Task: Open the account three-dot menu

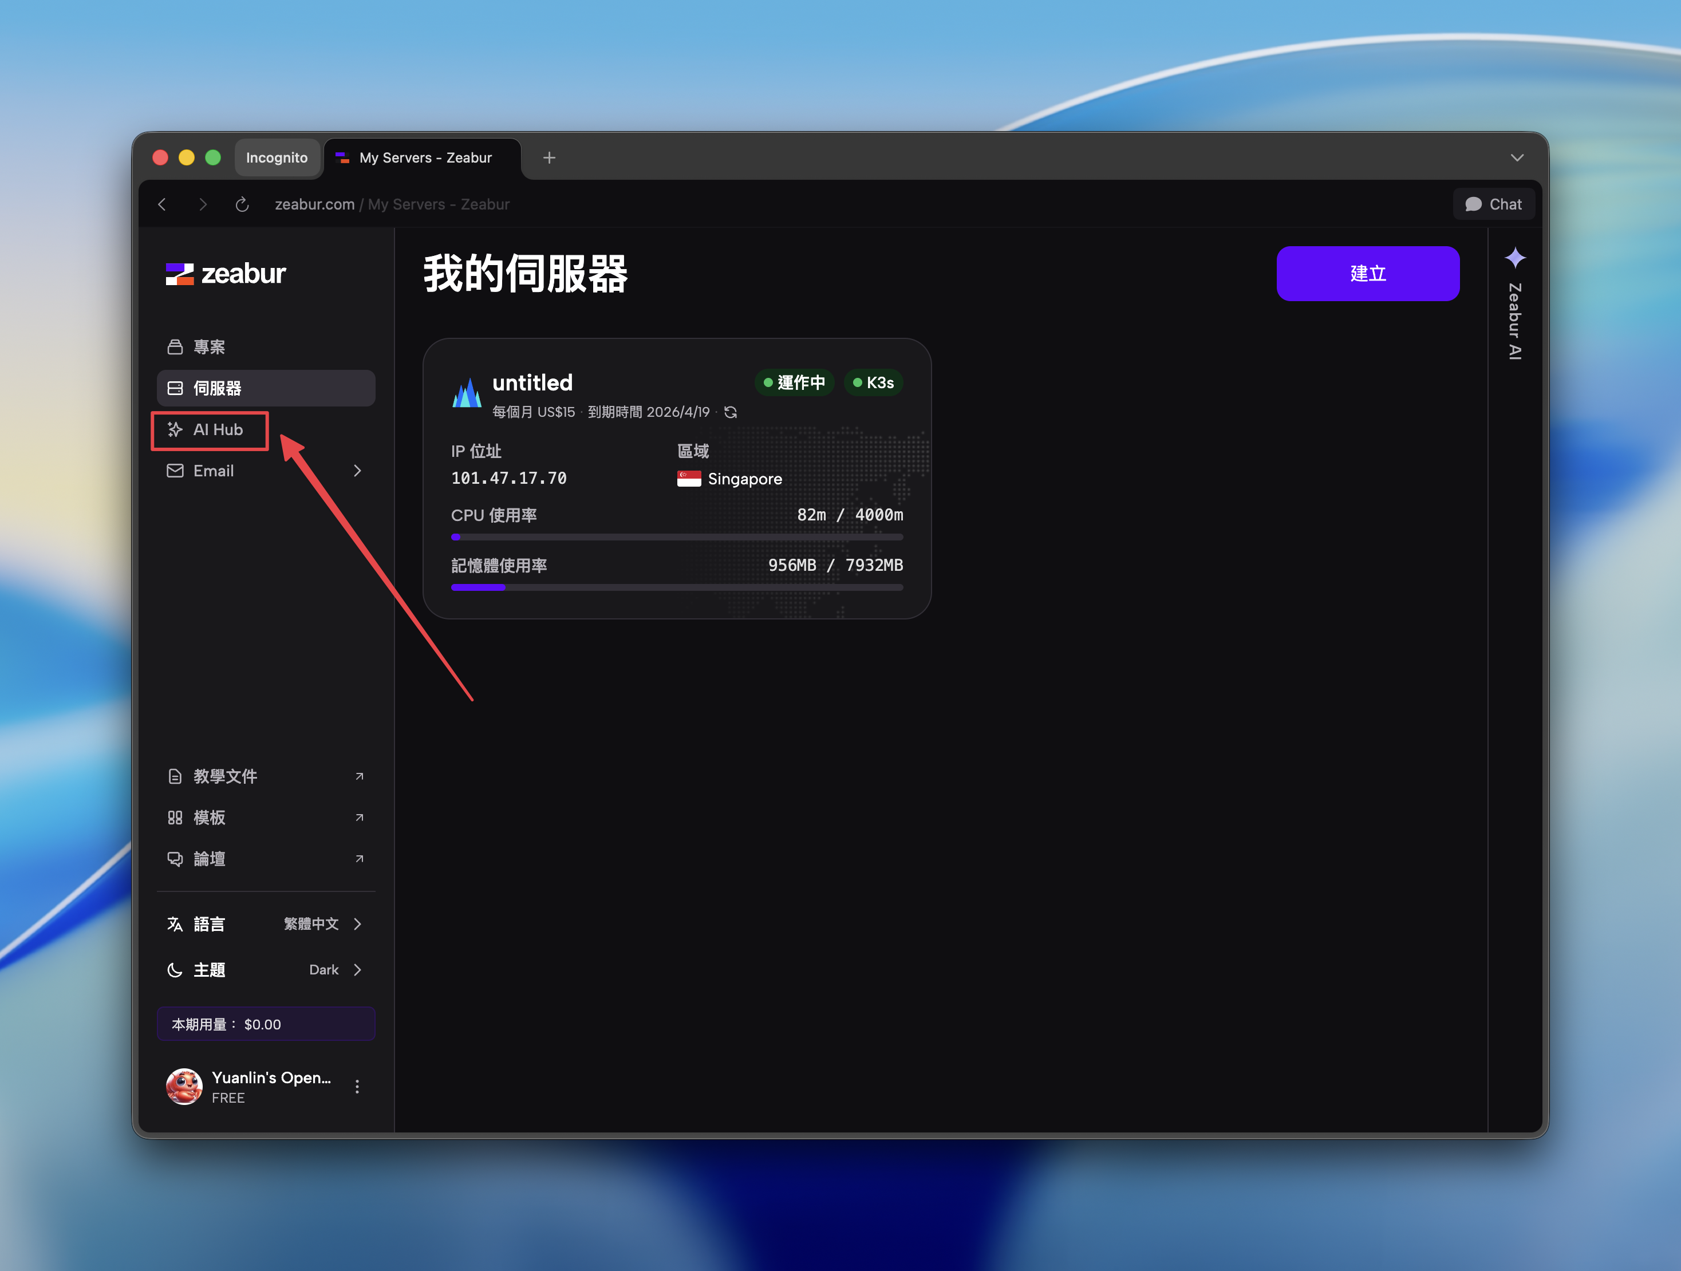Action: click(x=357, y=1087)
